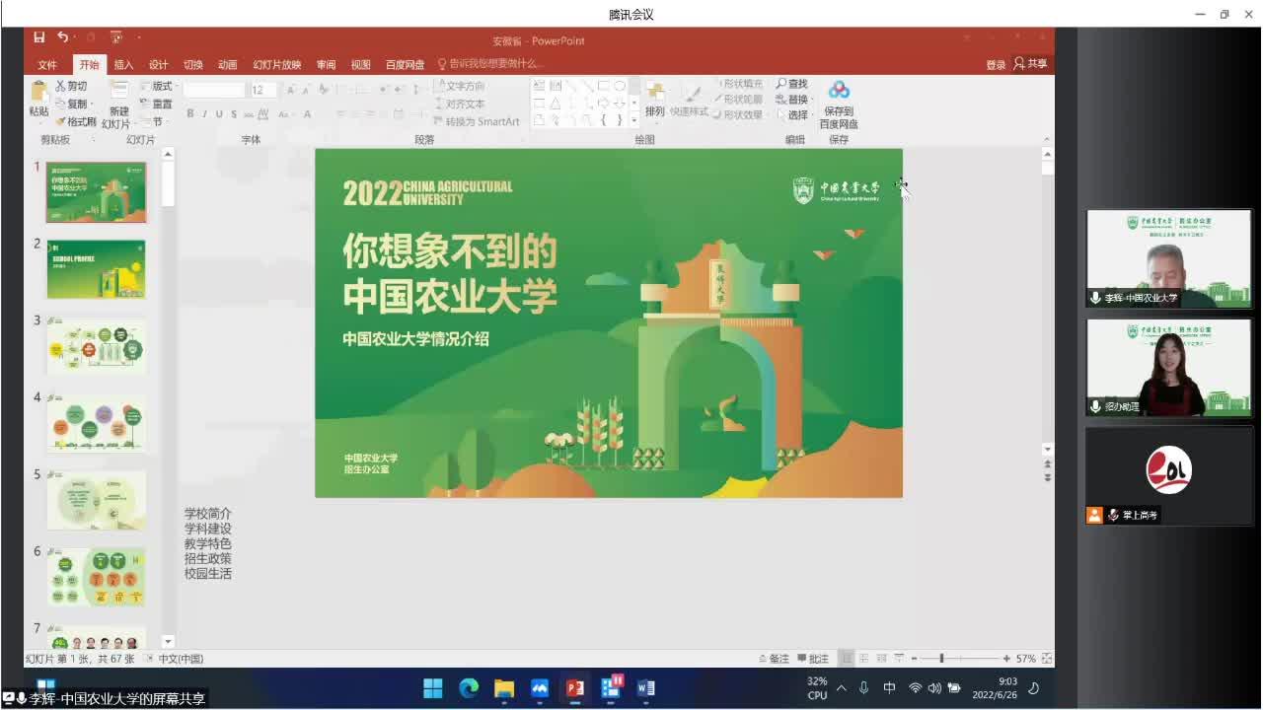Click Share (共享) button
The height and width of the screenshot is (710, 1263).
[1031, 63]
